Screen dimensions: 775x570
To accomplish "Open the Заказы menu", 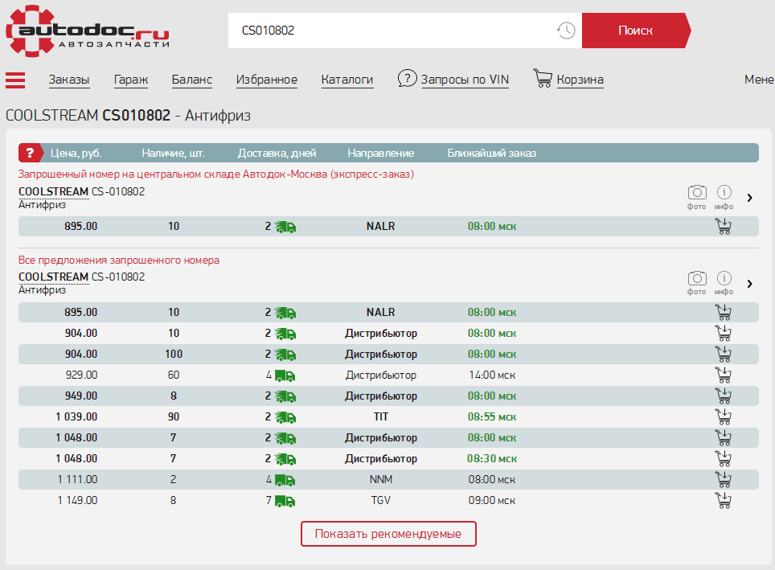I will pyautogui.click(x=69, y=80).
